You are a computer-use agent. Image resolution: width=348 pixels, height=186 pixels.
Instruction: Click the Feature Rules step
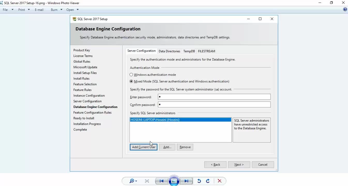(x=82, y=90)
